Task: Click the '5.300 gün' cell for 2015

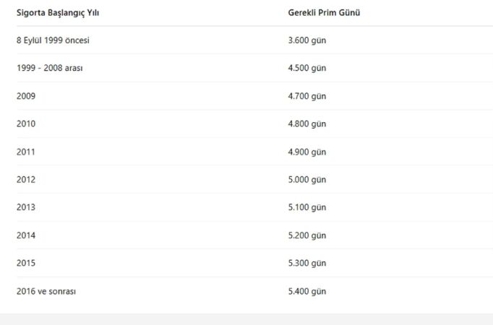Action: (x=307, y=263)
